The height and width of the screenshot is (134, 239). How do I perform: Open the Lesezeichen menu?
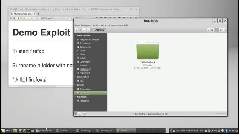click(x=117, y=25)
